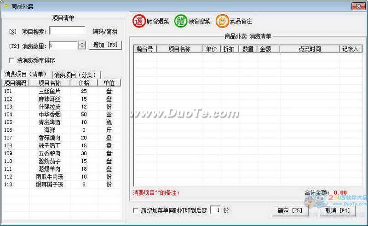The height and width of the screenshot is (226, 368).
Task: Sort by 价格 column header
Action: (84, 83)
